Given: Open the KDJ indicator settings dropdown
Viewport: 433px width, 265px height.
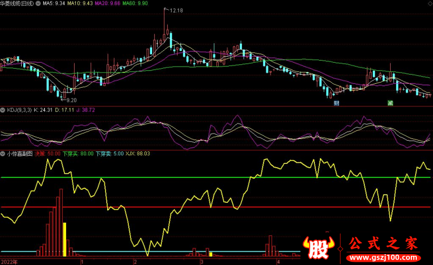Looking at the screenshot, I should (x=3, y=110).
